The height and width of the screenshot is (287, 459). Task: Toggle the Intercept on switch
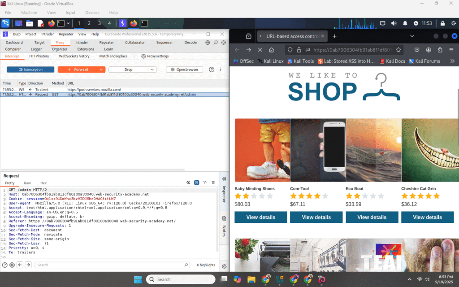(30, 70)
